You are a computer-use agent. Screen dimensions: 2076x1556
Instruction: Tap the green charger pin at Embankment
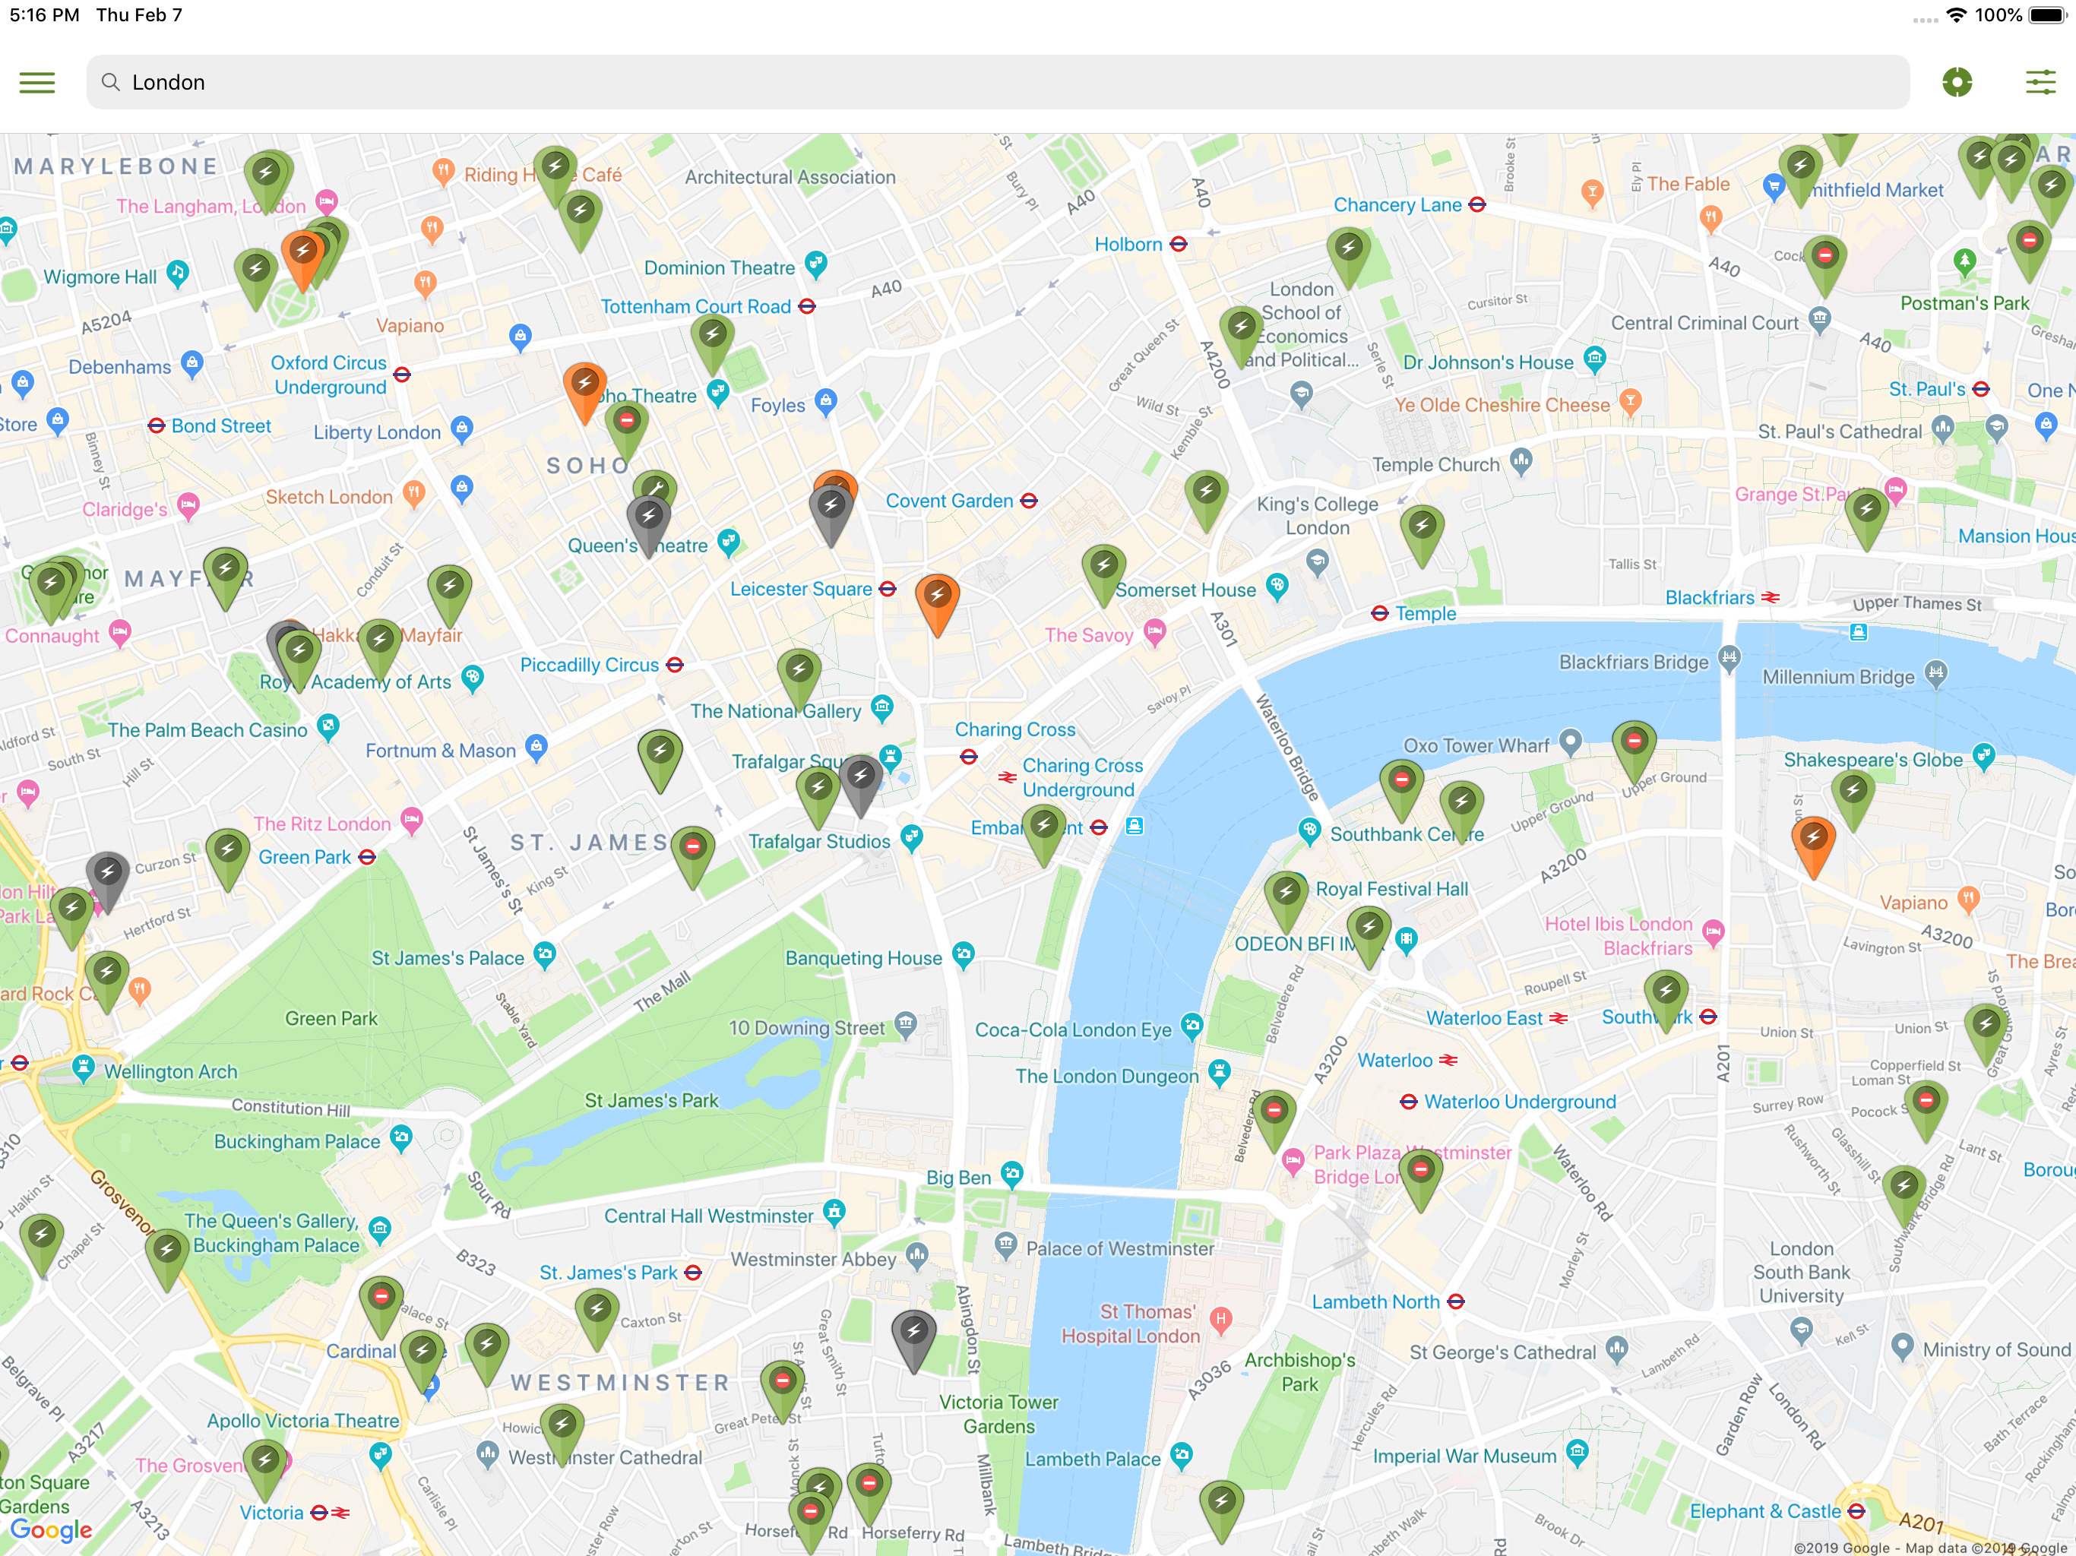click(1043, 827)
